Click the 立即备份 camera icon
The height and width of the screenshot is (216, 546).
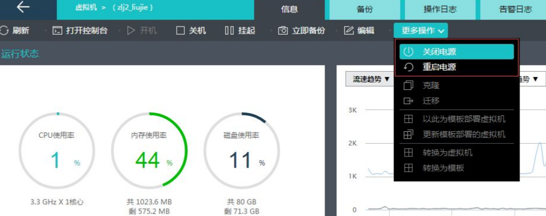click(283, 31)
